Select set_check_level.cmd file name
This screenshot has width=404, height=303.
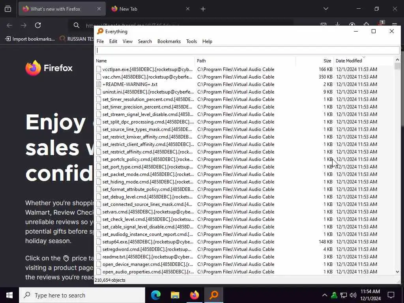(x=148, y=219)
